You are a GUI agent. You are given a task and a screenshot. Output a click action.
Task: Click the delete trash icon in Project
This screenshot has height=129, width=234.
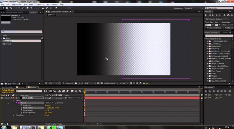tap(19, 84)
